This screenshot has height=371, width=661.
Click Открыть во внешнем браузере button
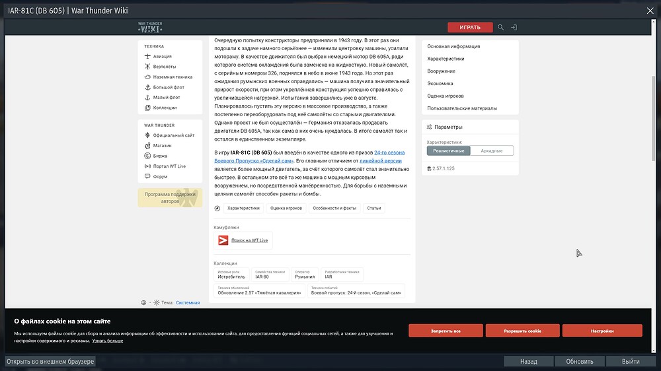point(50,361)
